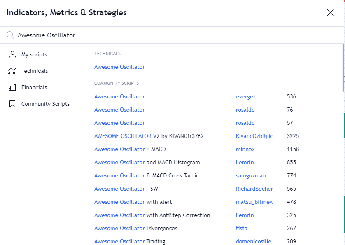Open KivancOzbilgic author profile link
This screenshot has width=345, height=245.
(x=254, y=136)
